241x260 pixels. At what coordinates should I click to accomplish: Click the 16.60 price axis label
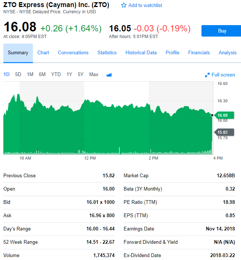(223, 83)
